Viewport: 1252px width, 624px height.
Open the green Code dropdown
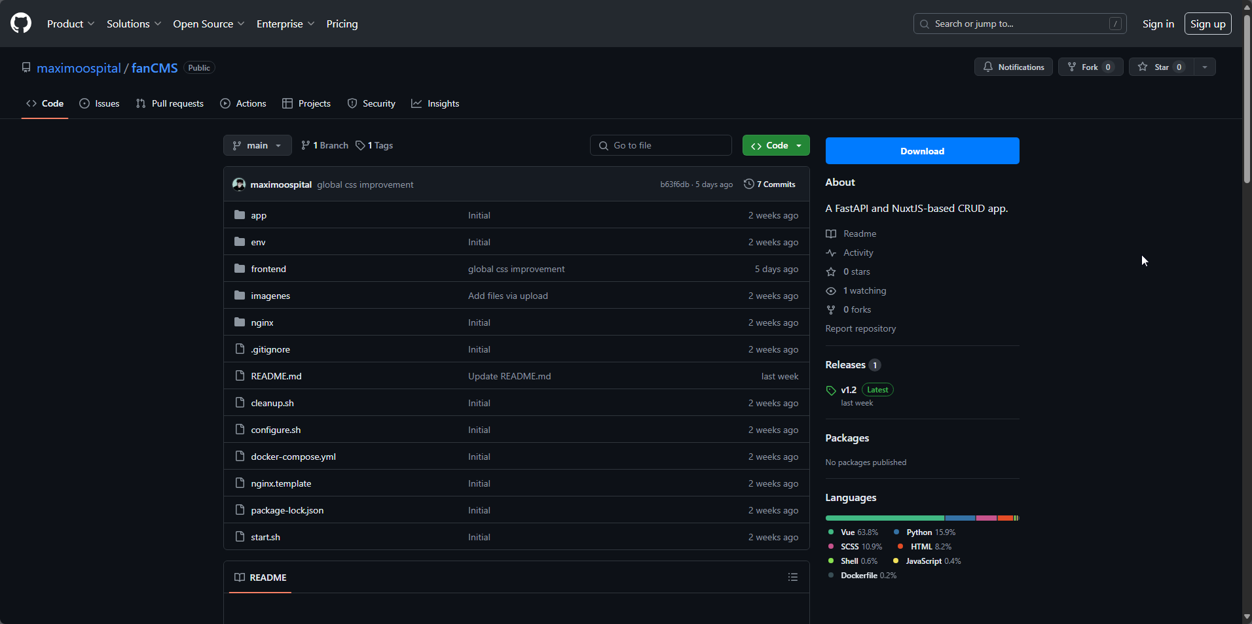(776, 145)
